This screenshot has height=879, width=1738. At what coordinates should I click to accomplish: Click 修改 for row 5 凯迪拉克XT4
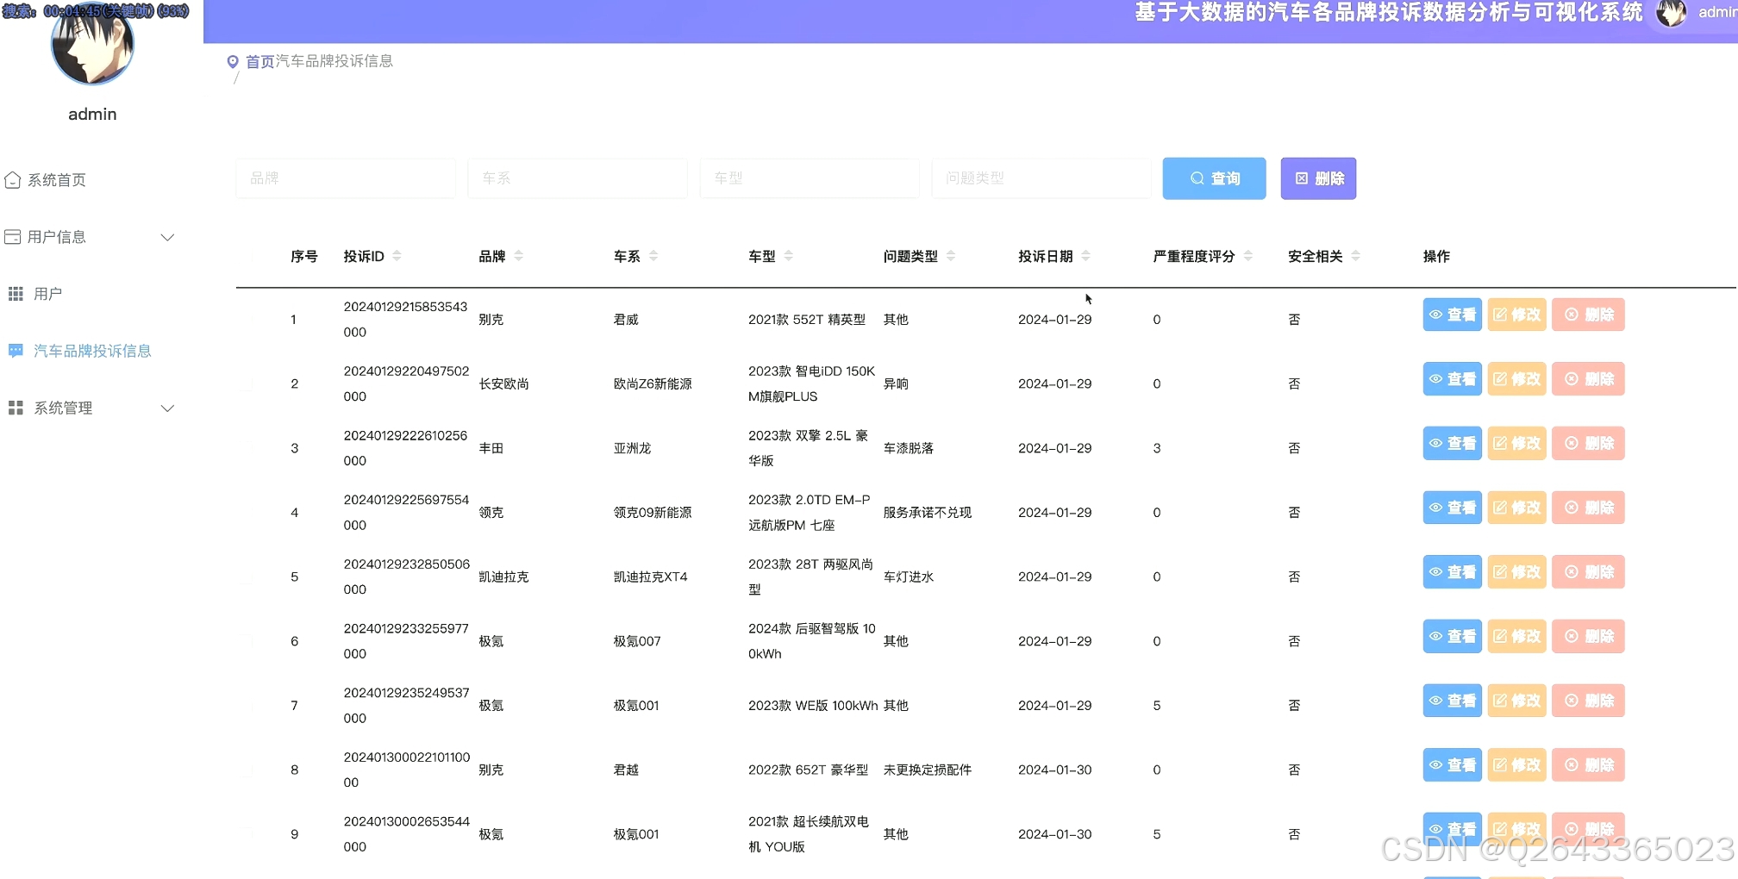1516,572
